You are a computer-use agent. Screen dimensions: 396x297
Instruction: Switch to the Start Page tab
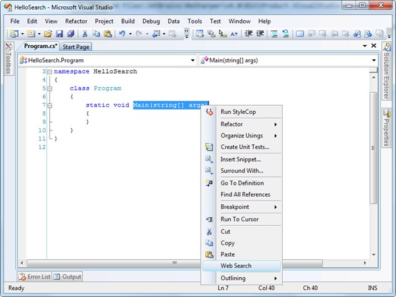coord(75,47)
